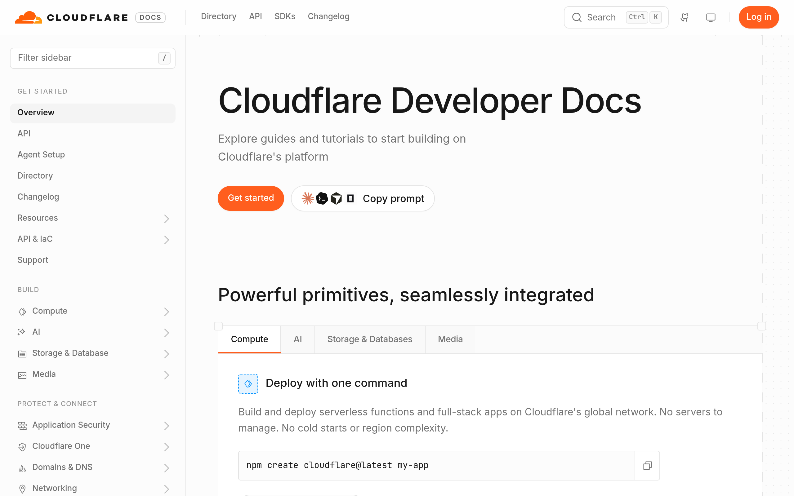
Task: Open API in top navigation
Action: (255, 16)
